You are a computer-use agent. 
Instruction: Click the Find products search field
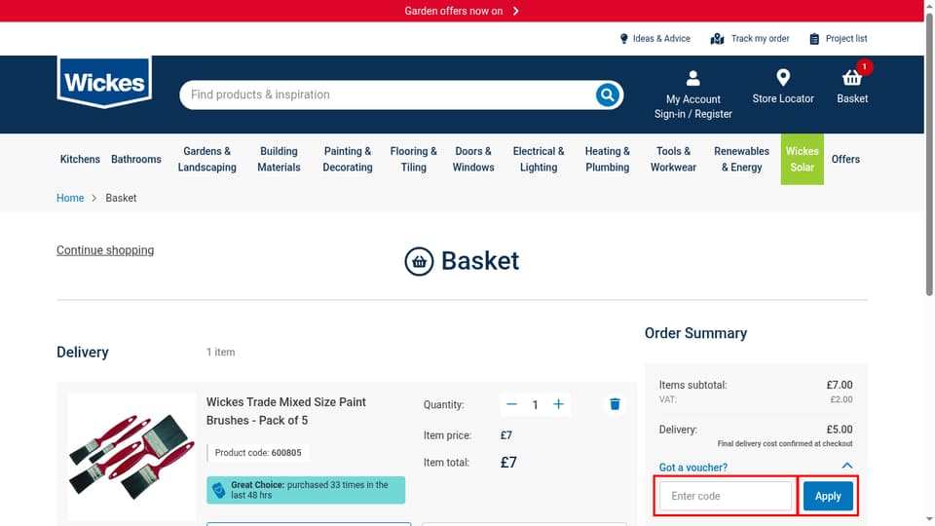coord(388,94)
